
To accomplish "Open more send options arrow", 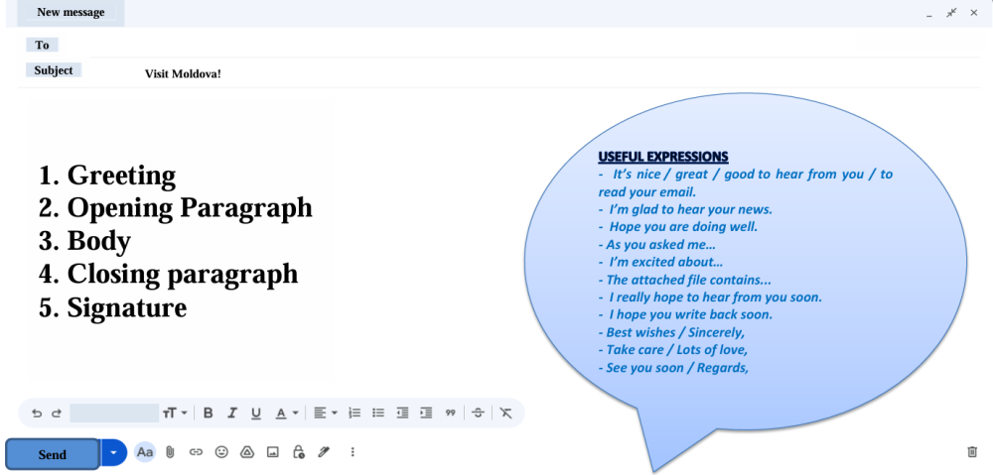I will click(x=114, y=453).
